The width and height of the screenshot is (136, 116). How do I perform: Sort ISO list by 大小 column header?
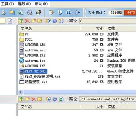pyautogui.click(x=93, y=28)
